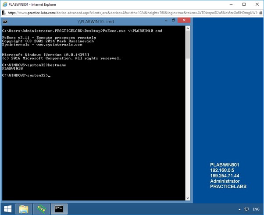
Task: Restore down the \\PLABWIN10: cmd window
Action: click(174, 20)
